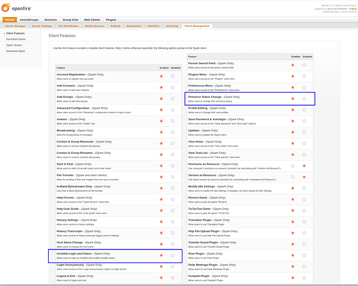The height and width of the screenshot is (286, 358).
Task: Disable Contact & Group Renames
Action: [173, 154]
